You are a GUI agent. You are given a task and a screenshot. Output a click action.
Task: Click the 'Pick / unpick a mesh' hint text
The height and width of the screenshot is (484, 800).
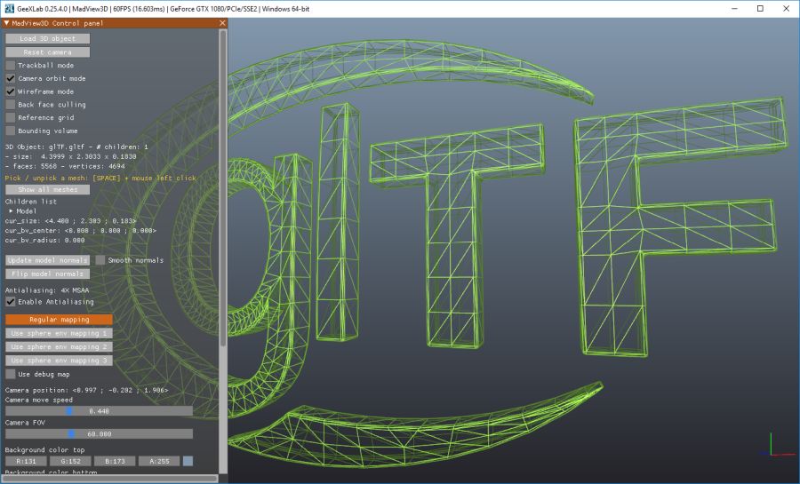[100, 179]
